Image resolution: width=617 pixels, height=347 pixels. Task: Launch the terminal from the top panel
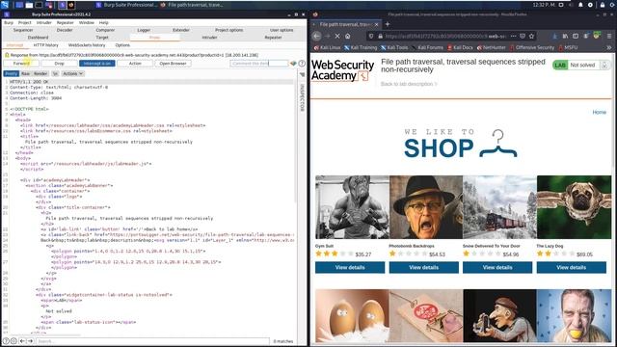click(x=39, y=5)
